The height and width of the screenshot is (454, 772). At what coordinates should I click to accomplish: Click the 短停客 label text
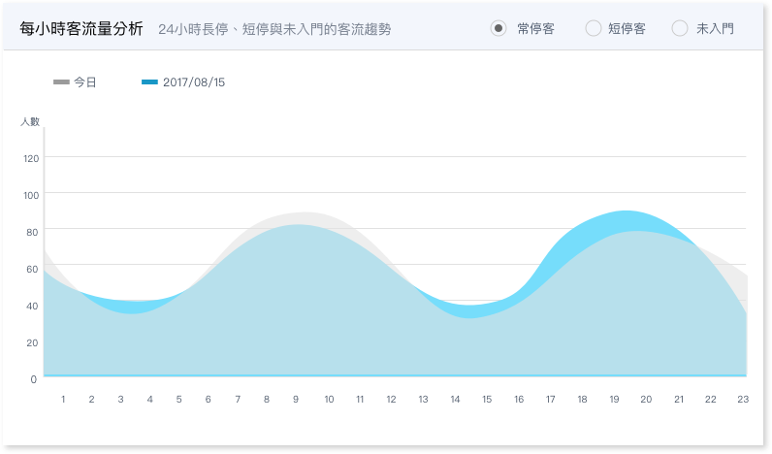[x=627, y=28]
